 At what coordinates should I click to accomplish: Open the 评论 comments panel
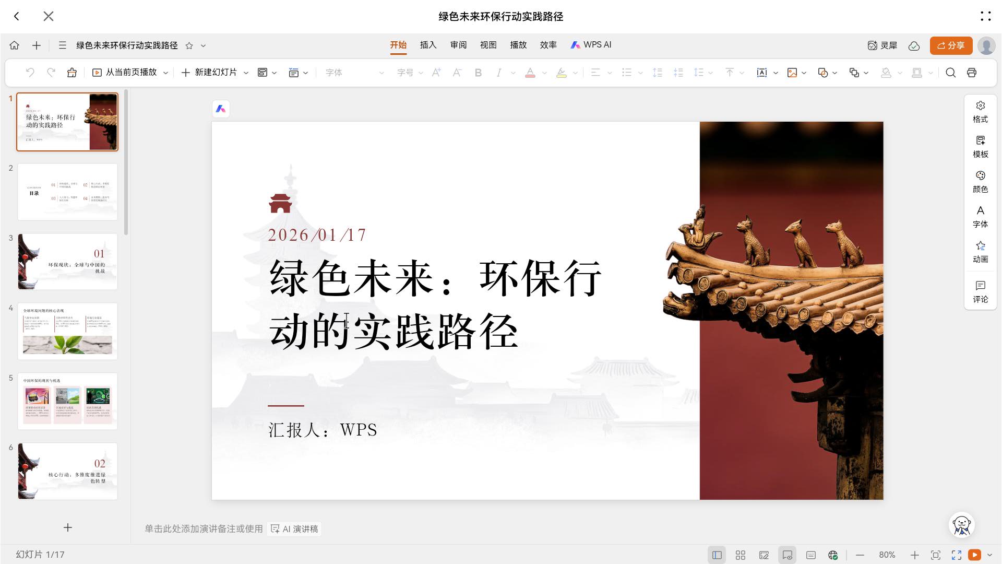(980, 292)
